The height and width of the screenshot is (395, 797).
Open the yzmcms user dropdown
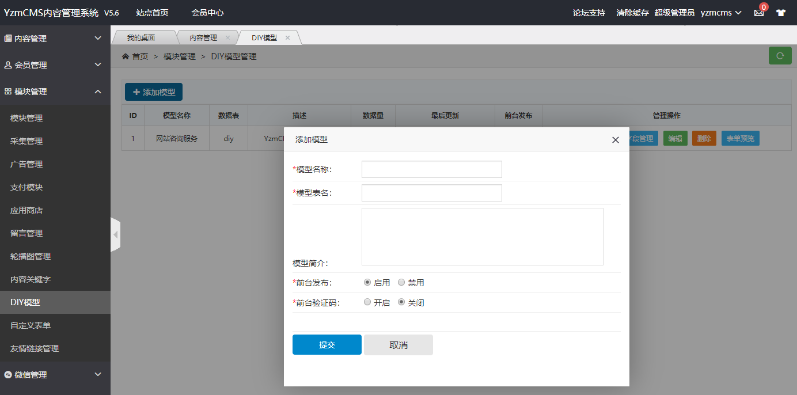point(720,13)
